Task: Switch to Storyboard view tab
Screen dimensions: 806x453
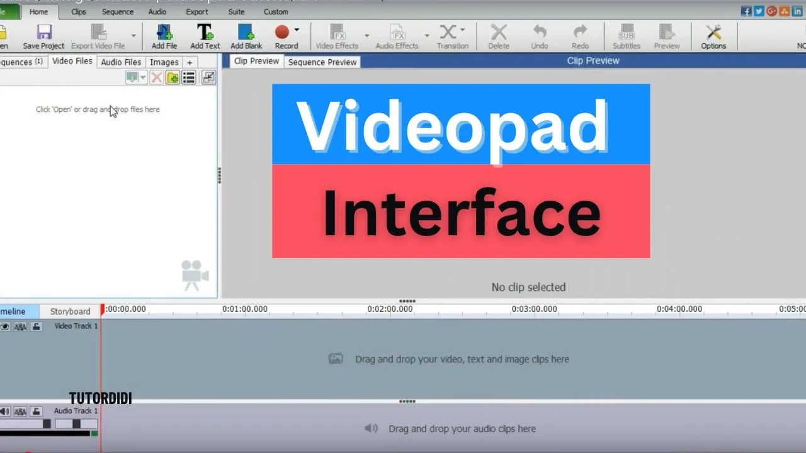Action: [x=71, y=311]
